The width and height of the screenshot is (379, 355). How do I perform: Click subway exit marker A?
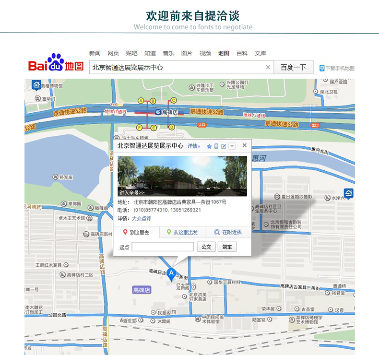[141, 101]
